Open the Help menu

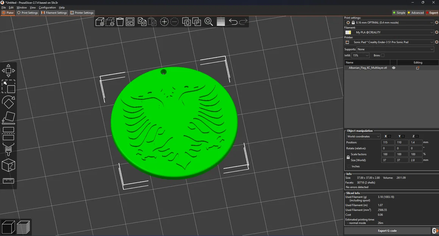62,8
